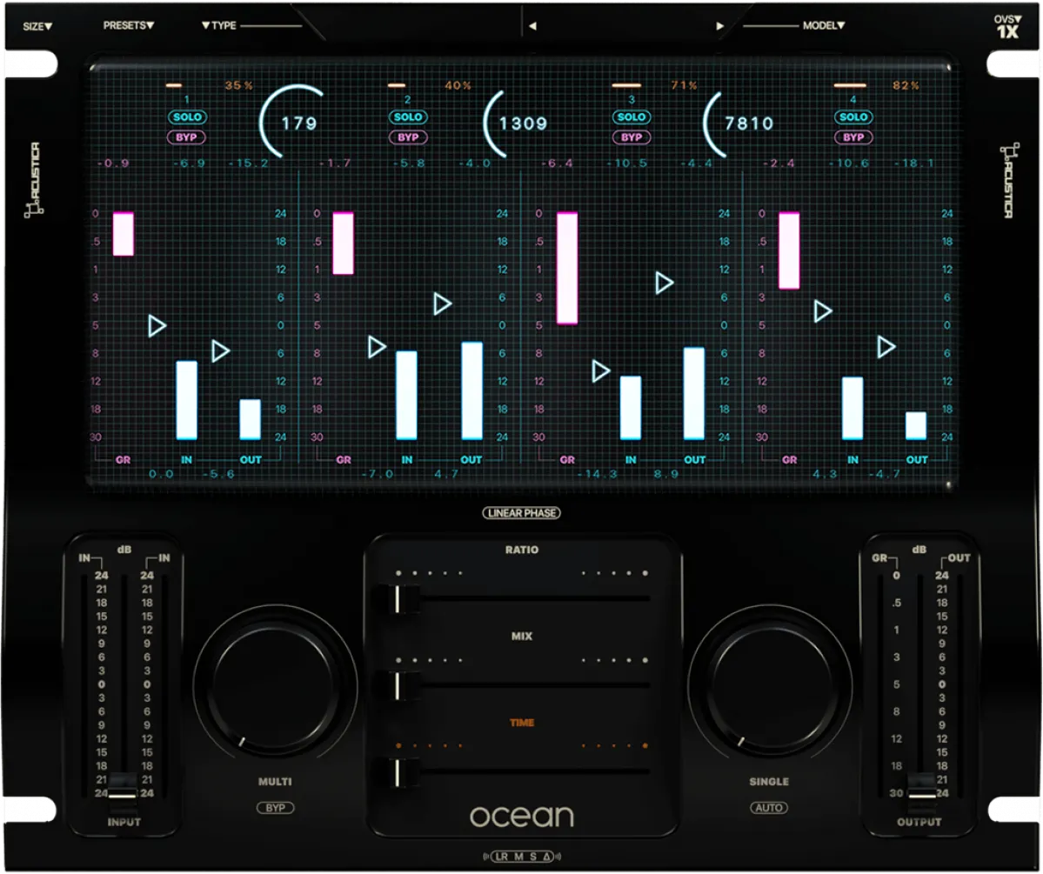
Task: Expand the MODEL dropdown
Action: [x=823, y=26]
